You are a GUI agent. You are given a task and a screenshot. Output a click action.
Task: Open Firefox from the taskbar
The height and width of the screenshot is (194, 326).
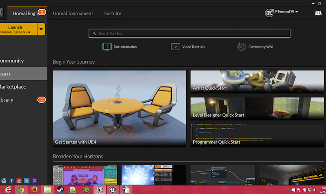[x=34, y=190]
